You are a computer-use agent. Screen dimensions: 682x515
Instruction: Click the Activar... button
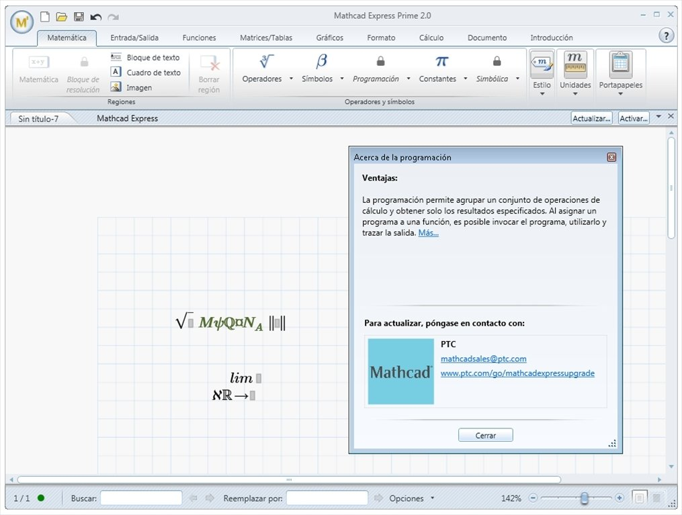pyautogui.click(x=634, y=118)
